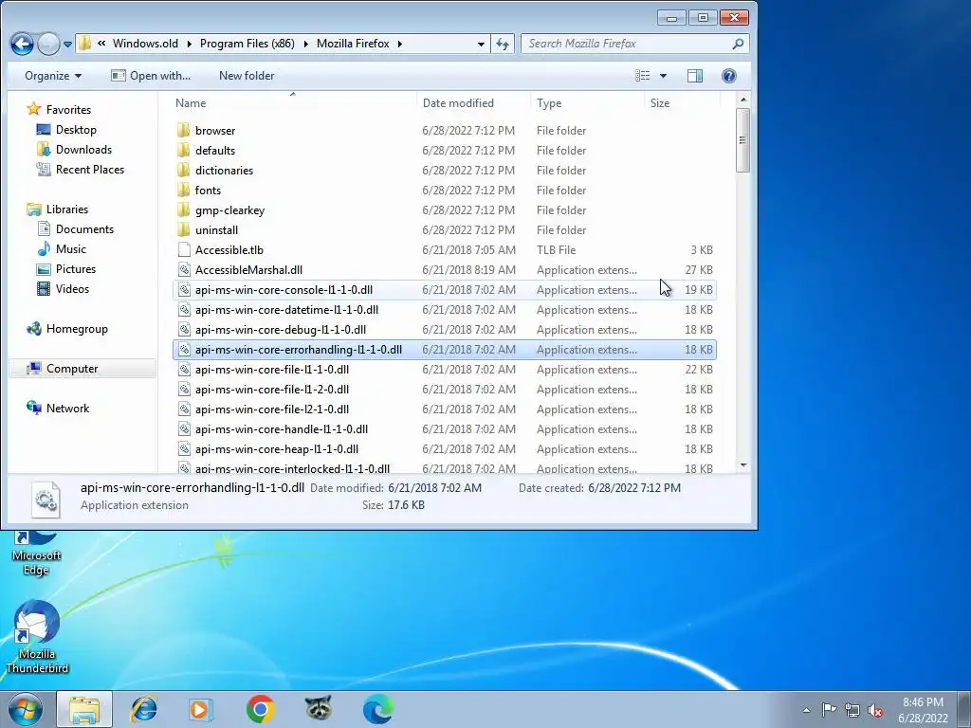Select api-ms-win-core-handle-l1-1-0.dll

click(444, 429)
